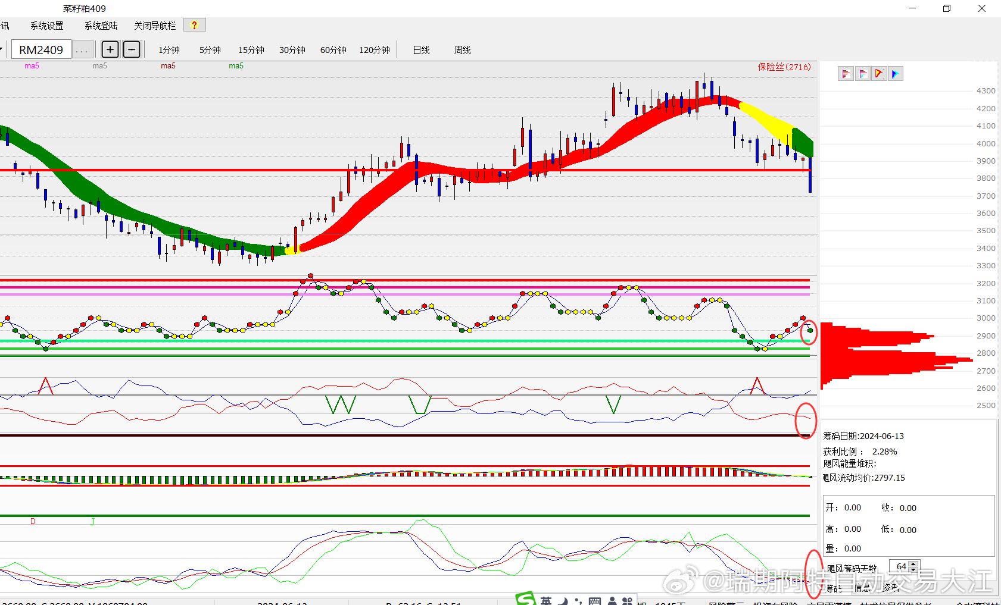Viewport: 1001px width, 605px height.
Task: Click the 2800 price axis label
Action: click(x=986, y=353)
